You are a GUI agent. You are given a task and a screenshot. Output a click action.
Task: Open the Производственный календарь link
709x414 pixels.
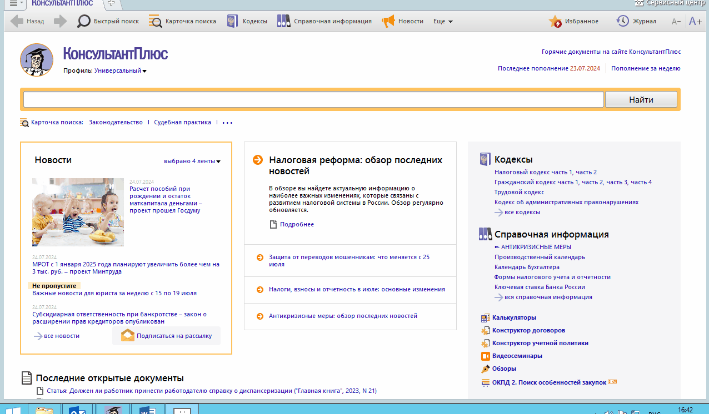540,258
